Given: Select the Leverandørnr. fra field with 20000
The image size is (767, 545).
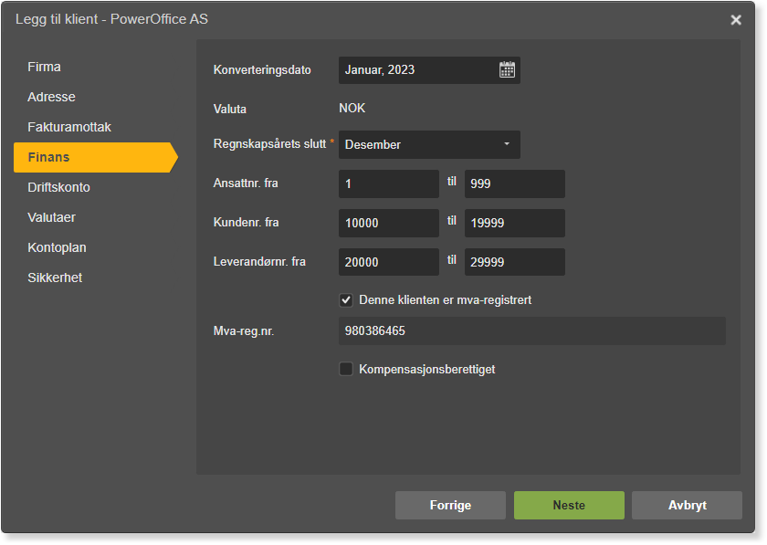Looking at the screenshot, I should 389,262.
